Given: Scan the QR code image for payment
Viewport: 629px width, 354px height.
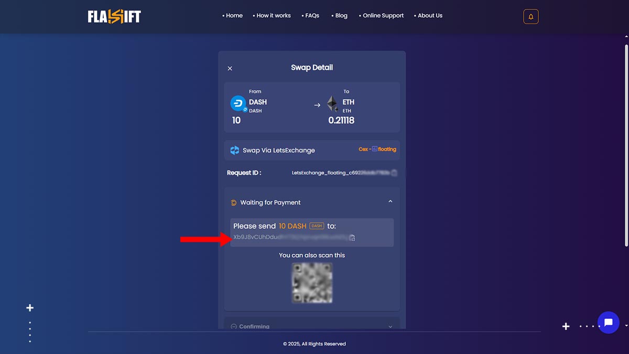Looking at the screenshot, I should (312, 283).
